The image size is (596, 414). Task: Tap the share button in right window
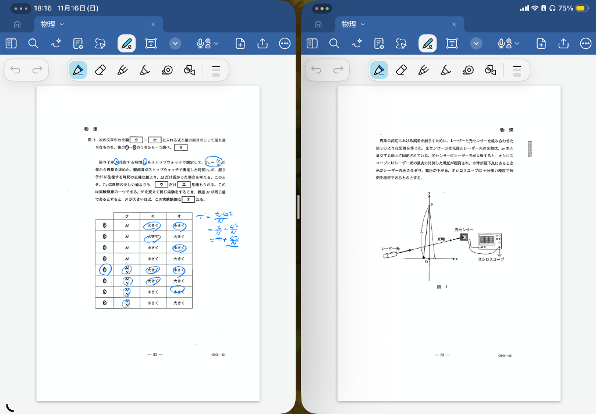(563, 44)
